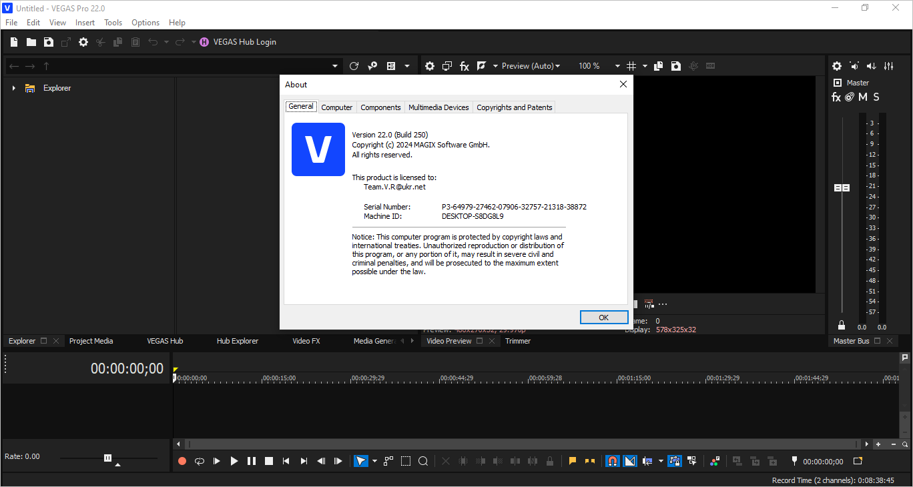
Task: Click the New Project icon
Action: pos(13,41)
